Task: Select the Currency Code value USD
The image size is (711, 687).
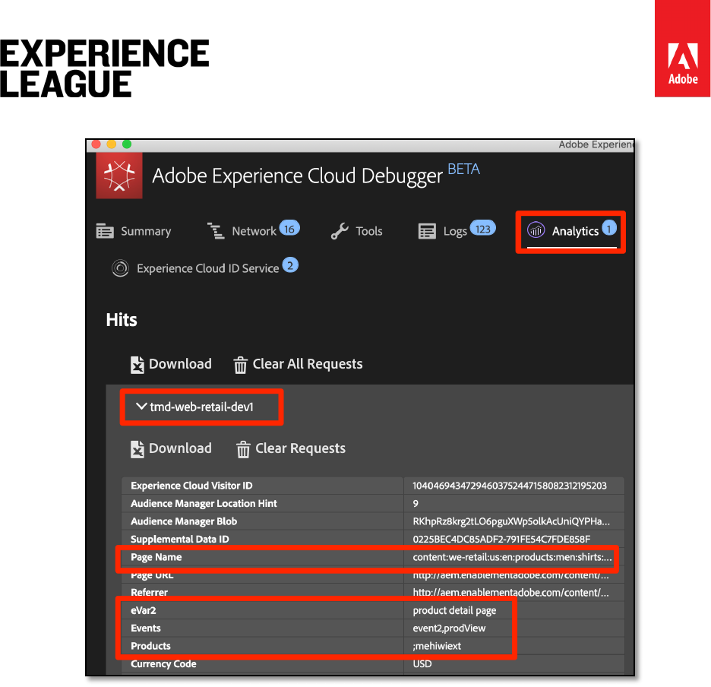Action: coord(422,663)
